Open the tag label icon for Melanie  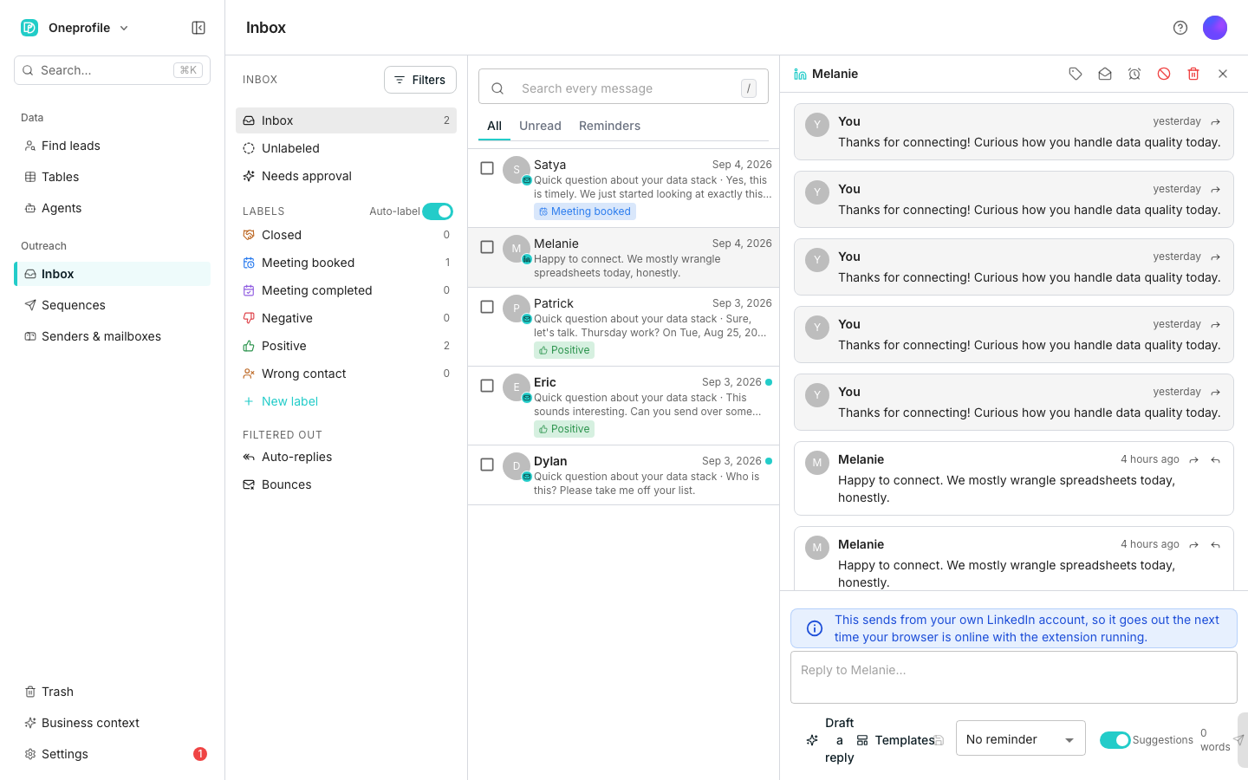[x=1076, y=75]
